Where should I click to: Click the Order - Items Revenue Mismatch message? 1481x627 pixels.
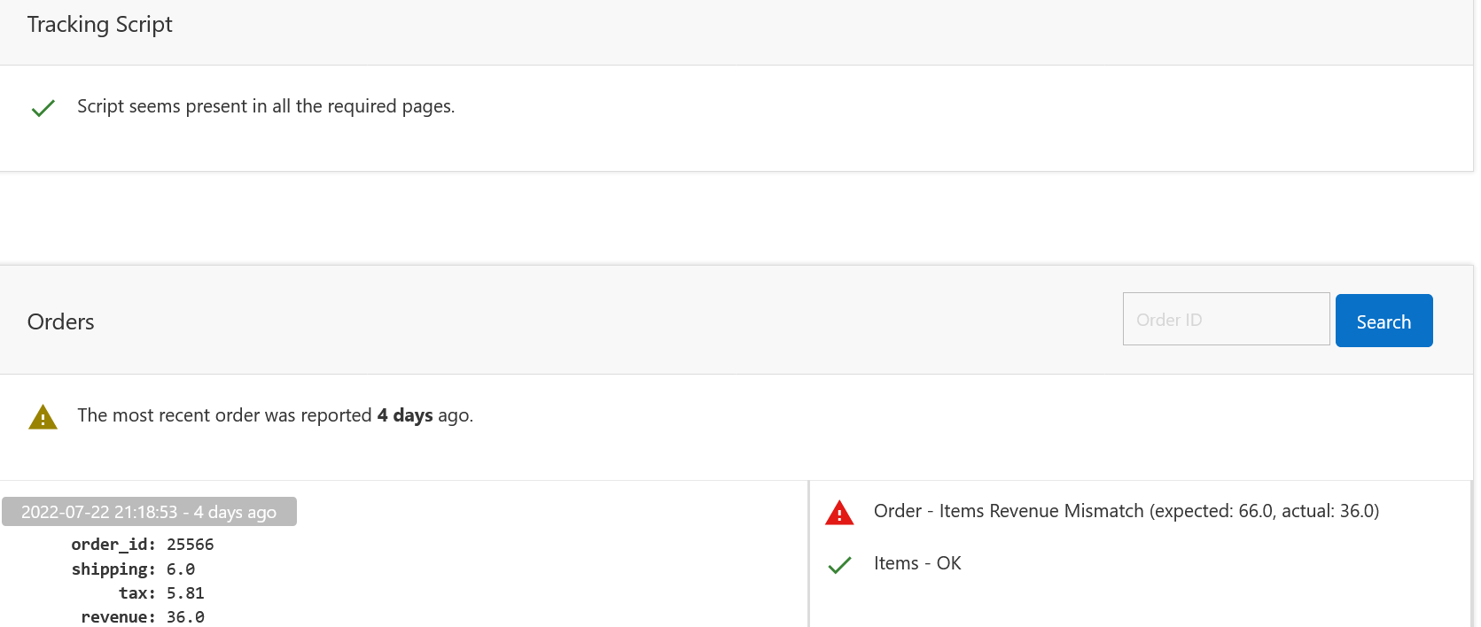click(1126, 511)
